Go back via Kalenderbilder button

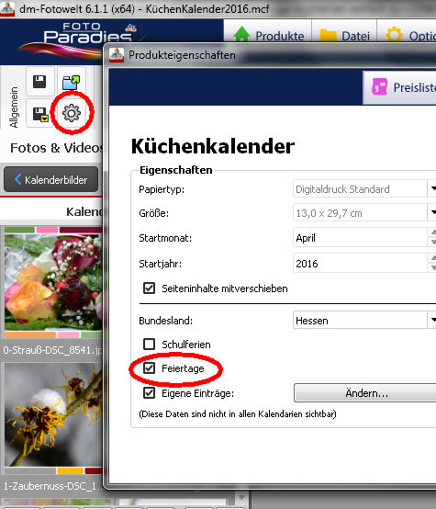(50, 179)
